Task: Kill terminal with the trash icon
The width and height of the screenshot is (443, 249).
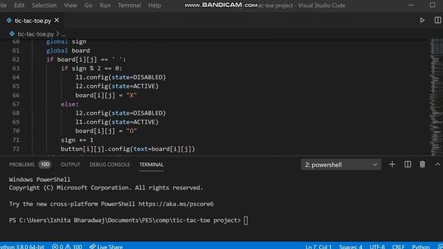Action: click(422, 165)
